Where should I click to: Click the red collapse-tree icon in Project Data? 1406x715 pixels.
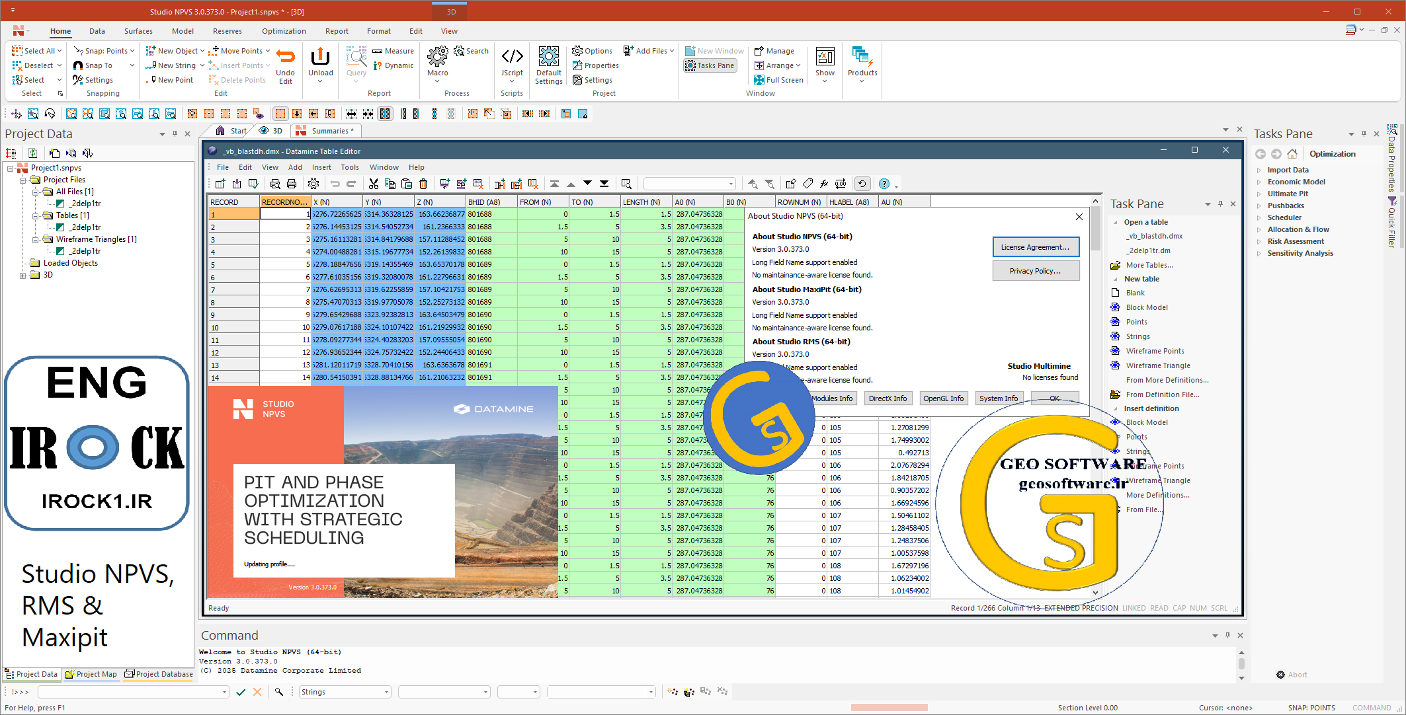11,153
